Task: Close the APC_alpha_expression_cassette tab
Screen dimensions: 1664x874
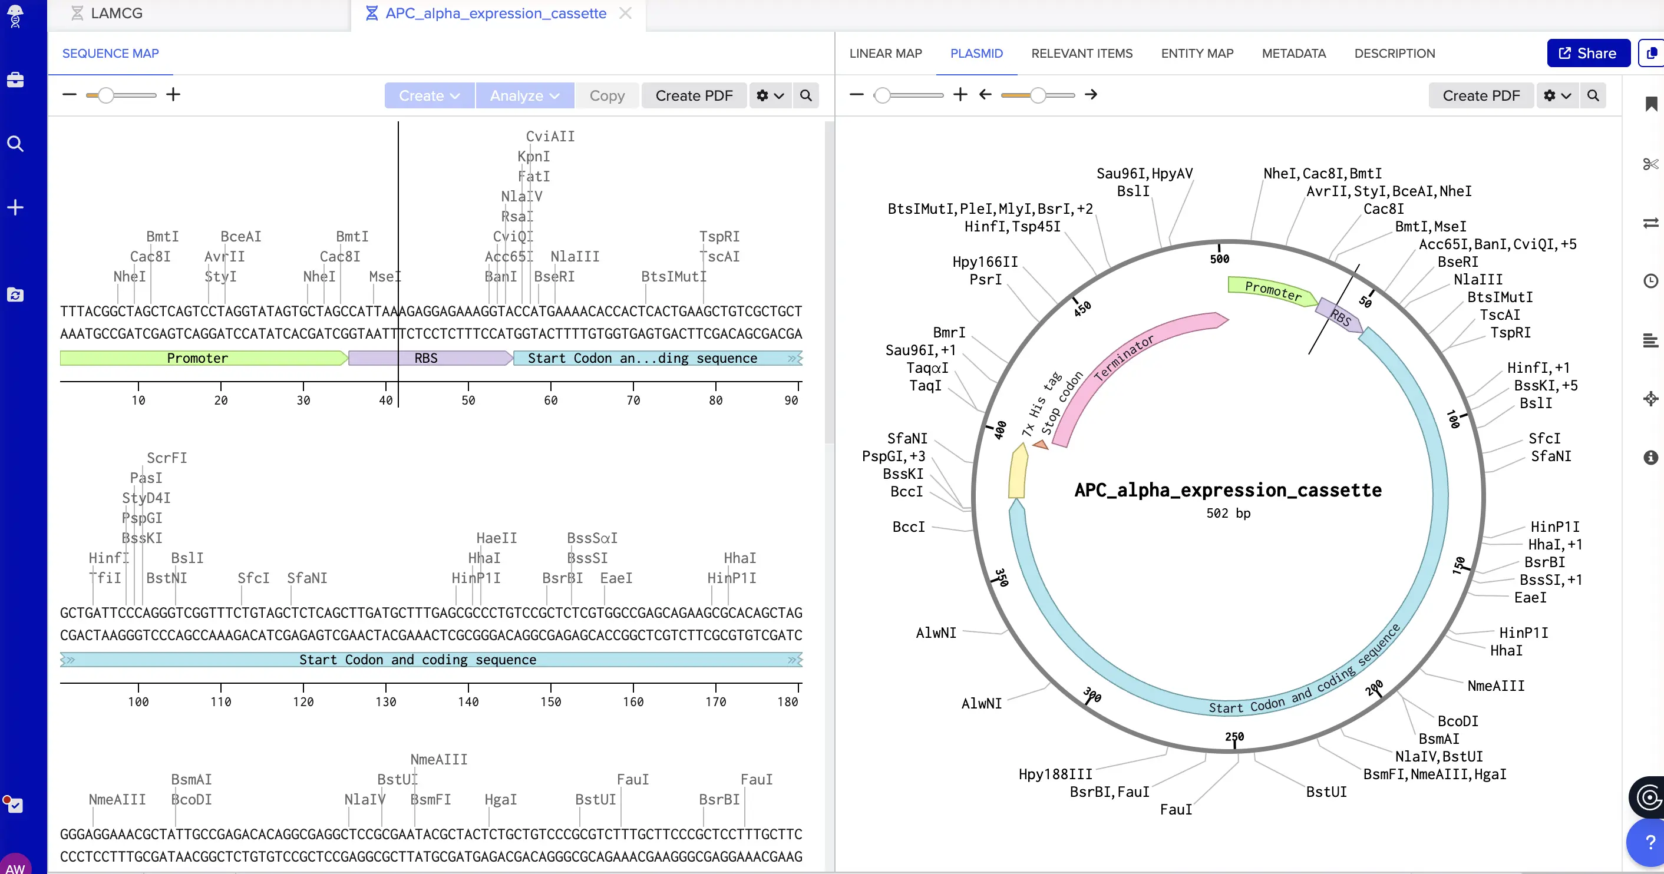Action: click(625, 13)
